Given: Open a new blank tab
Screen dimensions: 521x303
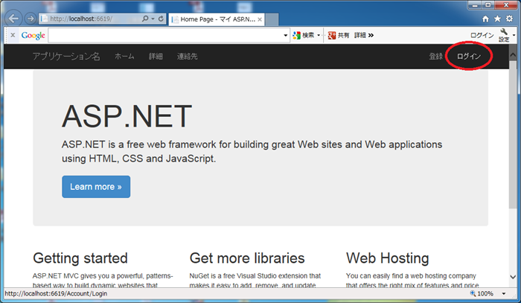Looking at the screenshot, I should click(x=272, y=19).
